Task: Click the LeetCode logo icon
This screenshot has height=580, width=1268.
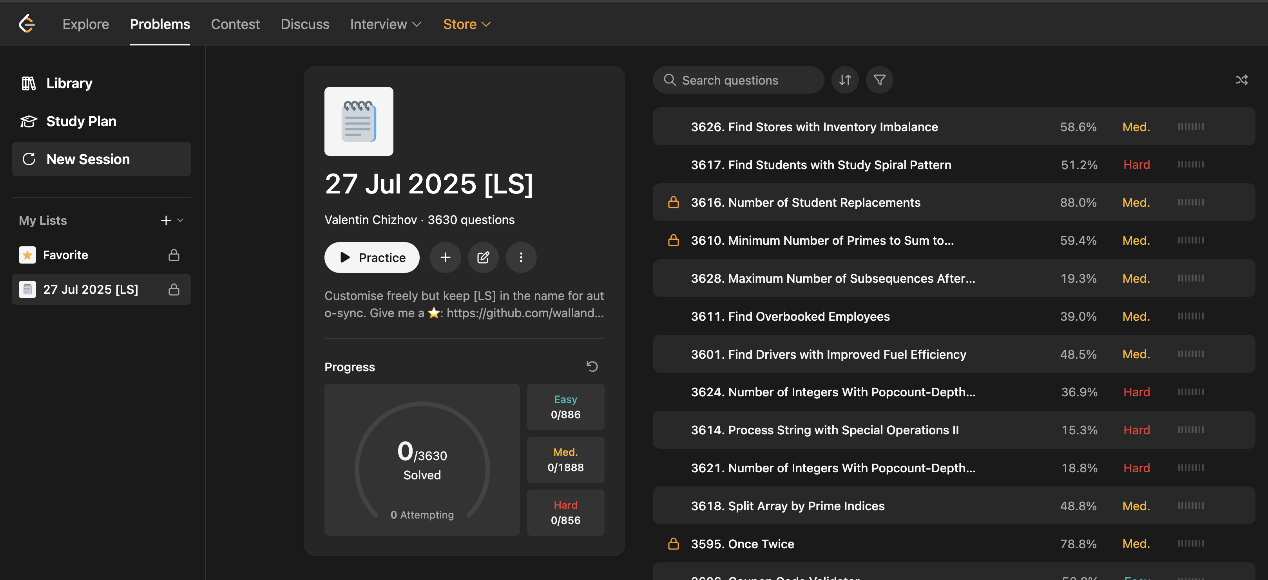Action: coord(27,23)
